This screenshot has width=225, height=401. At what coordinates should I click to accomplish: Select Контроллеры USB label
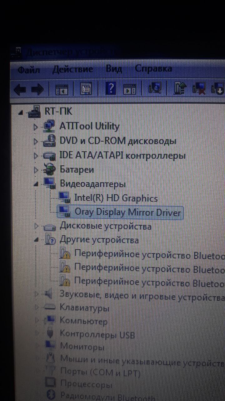tap(97, 334)
